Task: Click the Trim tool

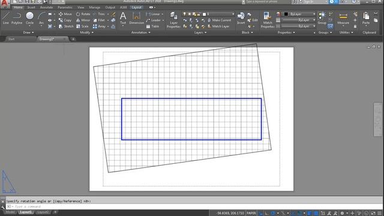Action: 99,14
